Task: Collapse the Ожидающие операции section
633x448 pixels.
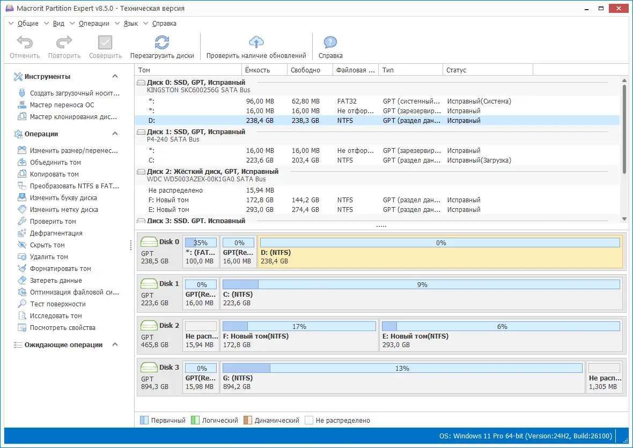Action: coord(115,344)
